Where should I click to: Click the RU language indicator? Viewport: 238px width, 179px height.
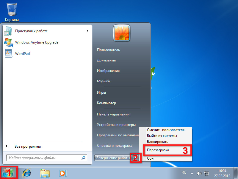[184, 172]
